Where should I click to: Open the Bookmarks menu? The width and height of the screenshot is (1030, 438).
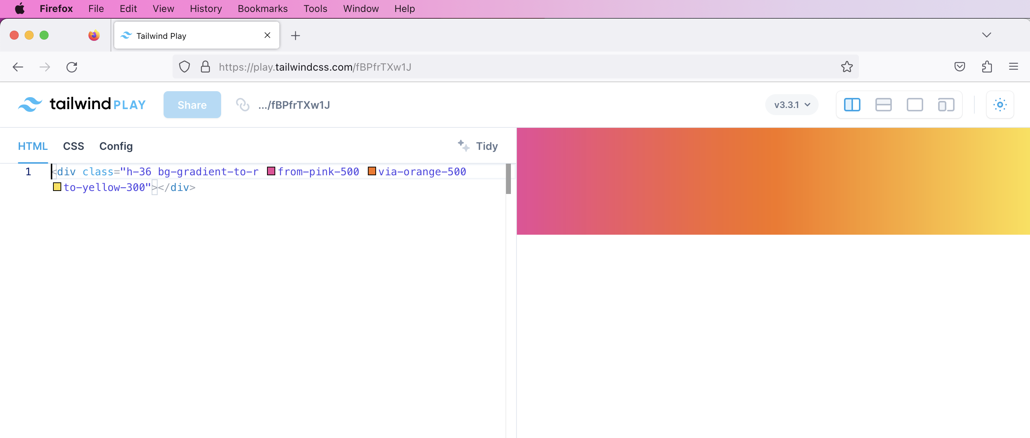262,8
